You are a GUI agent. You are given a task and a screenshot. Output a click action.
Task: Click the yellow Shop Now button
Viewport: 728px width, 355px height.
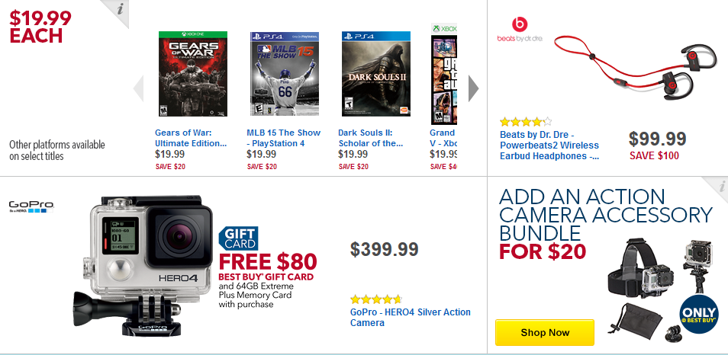pos(545,332)
